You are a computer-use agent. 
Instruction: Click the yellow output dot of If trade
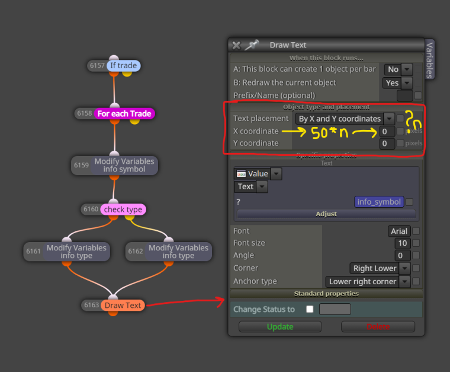(127, 74)
